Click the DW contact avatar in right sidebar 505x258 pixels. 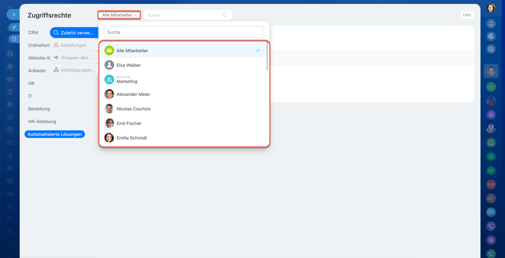click(491, 184)
